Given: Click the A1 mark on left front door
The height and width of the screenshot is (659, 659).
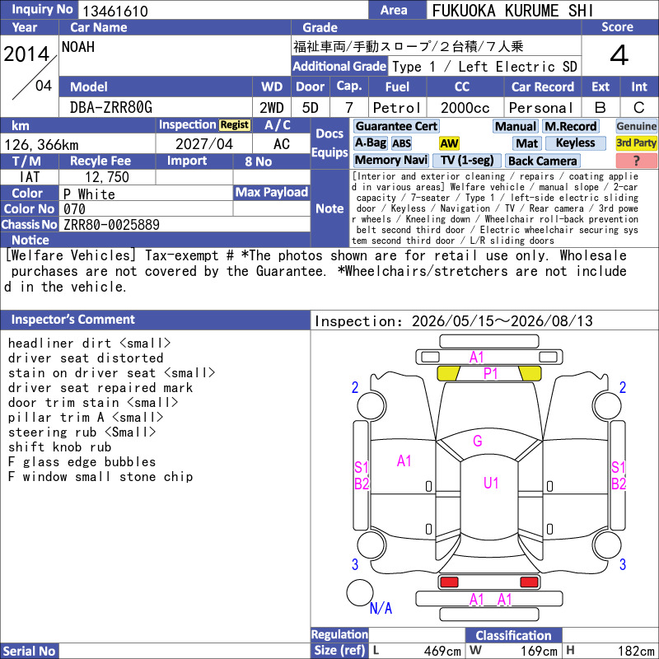Looking at the screenshot, I should 404,461.
